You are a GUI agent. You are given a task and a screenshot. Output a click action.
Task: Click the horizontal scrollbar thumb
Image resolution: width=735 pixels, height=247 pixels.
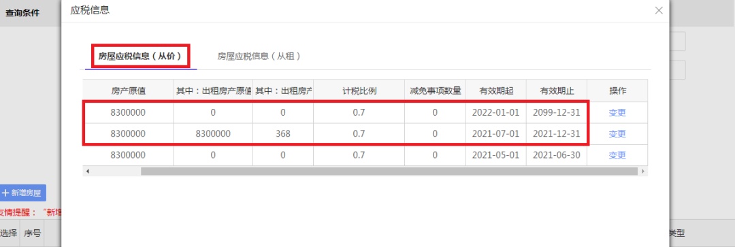[389, 171]
